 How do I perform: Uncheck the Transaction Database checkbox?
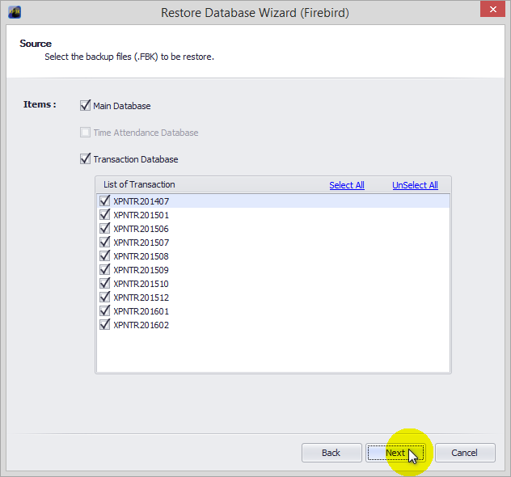coord(86,159)
